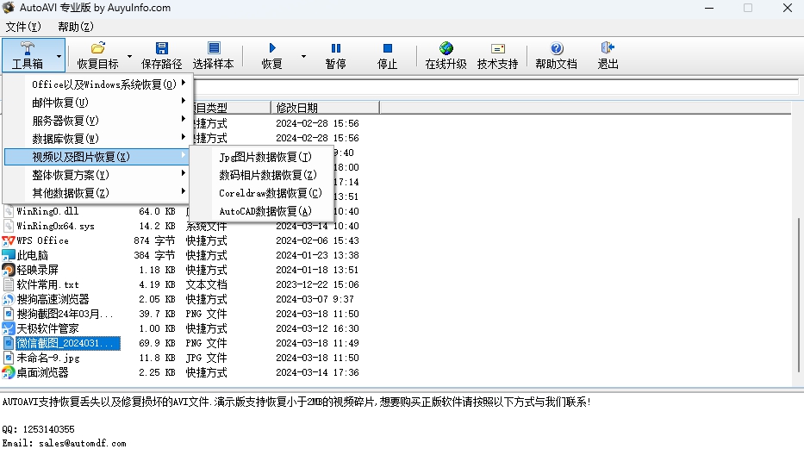Open the 工具箱 dropdown arrow
The height and width of the screenshot is (449, 804).
[x=59, y=56]
